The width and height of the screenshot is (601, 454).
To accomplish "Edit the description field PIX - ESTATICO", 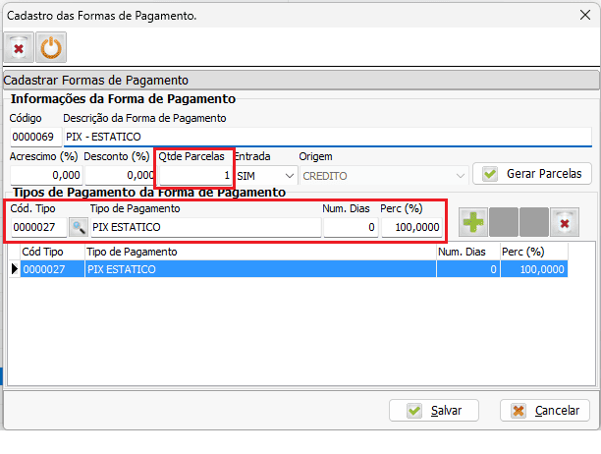I will click(328, 137).
